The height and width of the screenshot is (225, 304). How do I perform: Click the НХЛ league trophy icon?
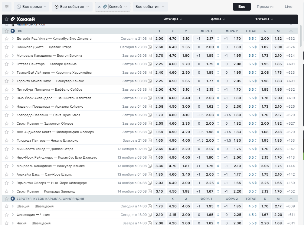point(13,31)
